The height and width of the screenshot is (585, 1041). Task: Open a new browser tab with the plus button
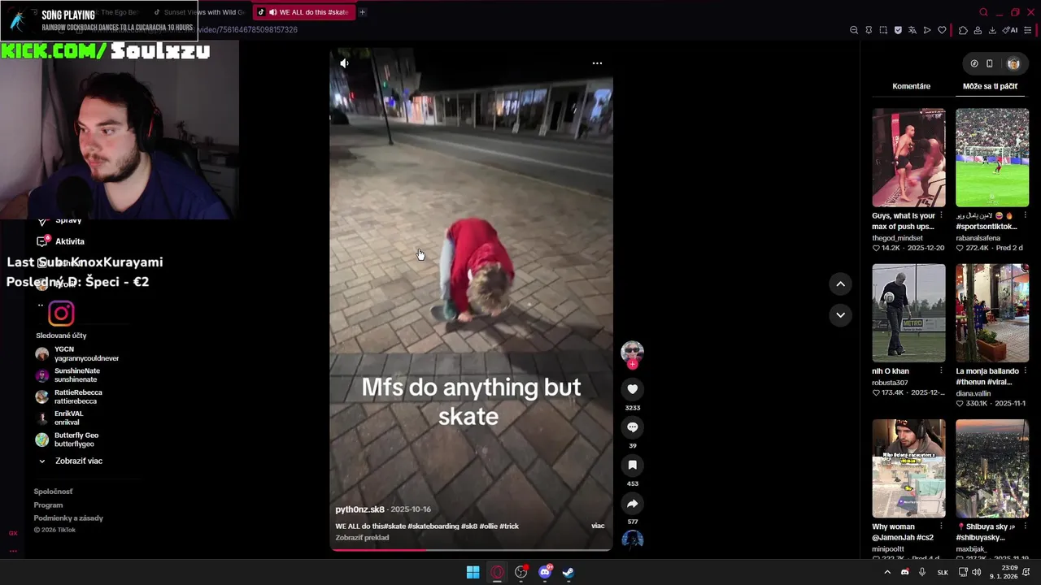pyautogui.click(x=362, y=12)
